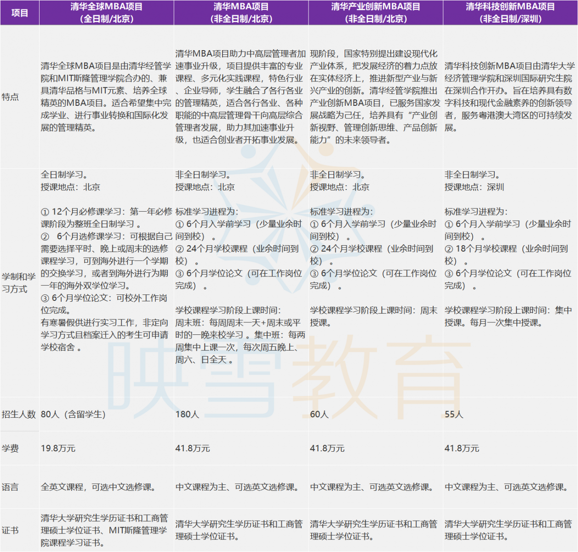Click the "① 12个月必修课学习" line
The image size is (578, 552).
(x=107, y=218)
